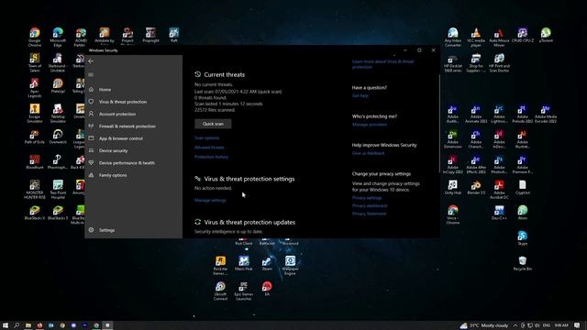Image resolution: width=587 pixels, height=330 pixels.
Task: Select Wallpaper Engine desktop icon
Action: click(290, 266)
